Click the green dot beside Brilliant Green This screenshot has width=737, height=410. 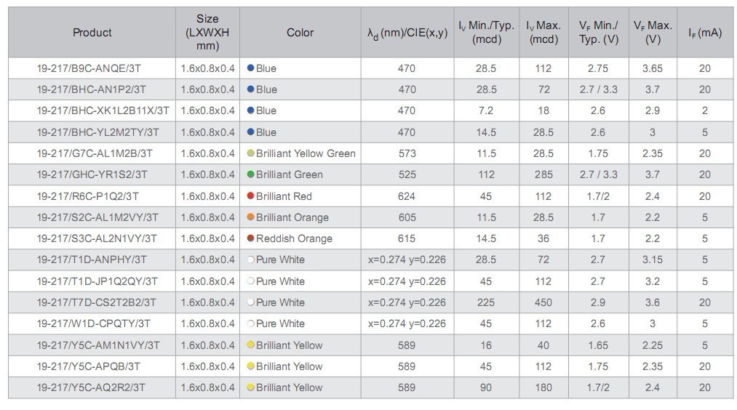coord(251,175)
